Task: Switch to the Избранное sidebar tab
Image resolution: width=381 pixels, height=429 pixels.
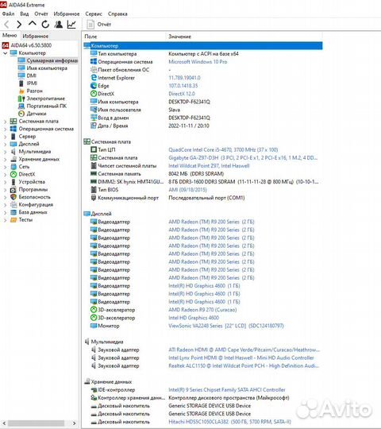Action: (x=35, y=36)
